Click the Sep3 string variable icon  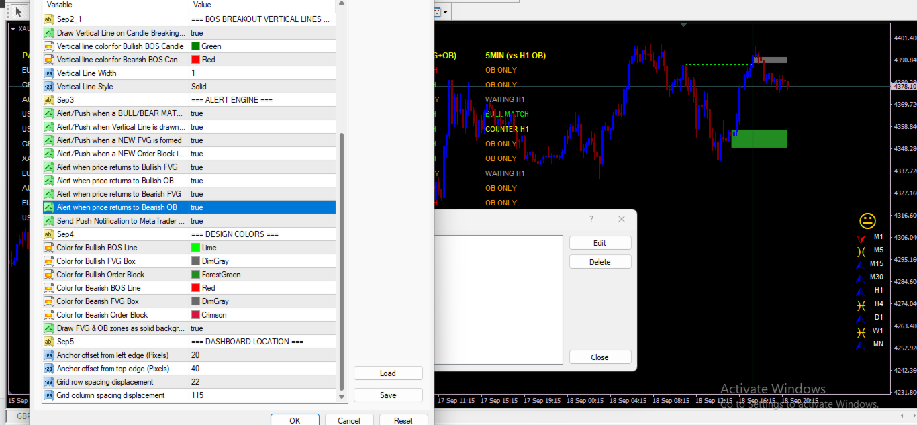tap(49, 100)
